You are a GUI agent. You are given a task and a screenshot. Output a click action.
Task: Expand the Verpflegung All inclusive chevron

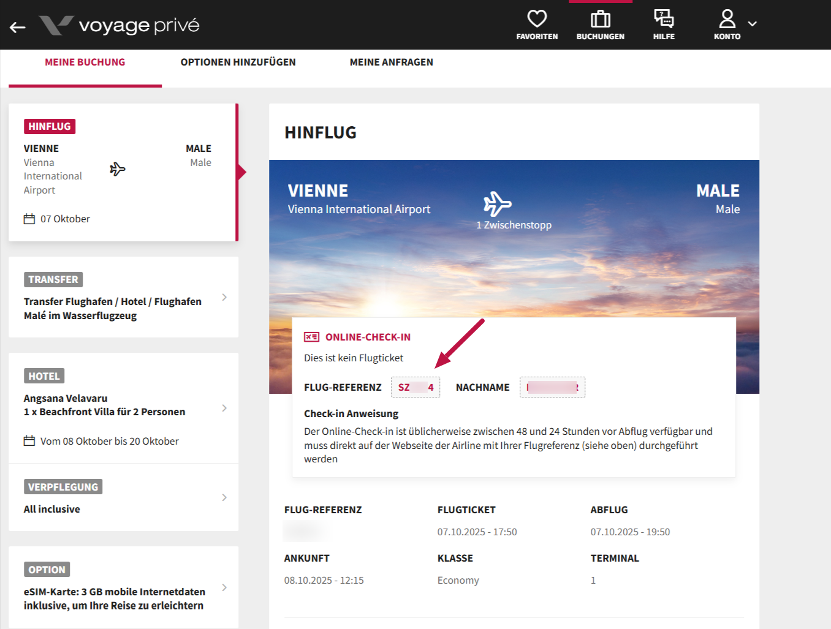click(x=224, y=497)
